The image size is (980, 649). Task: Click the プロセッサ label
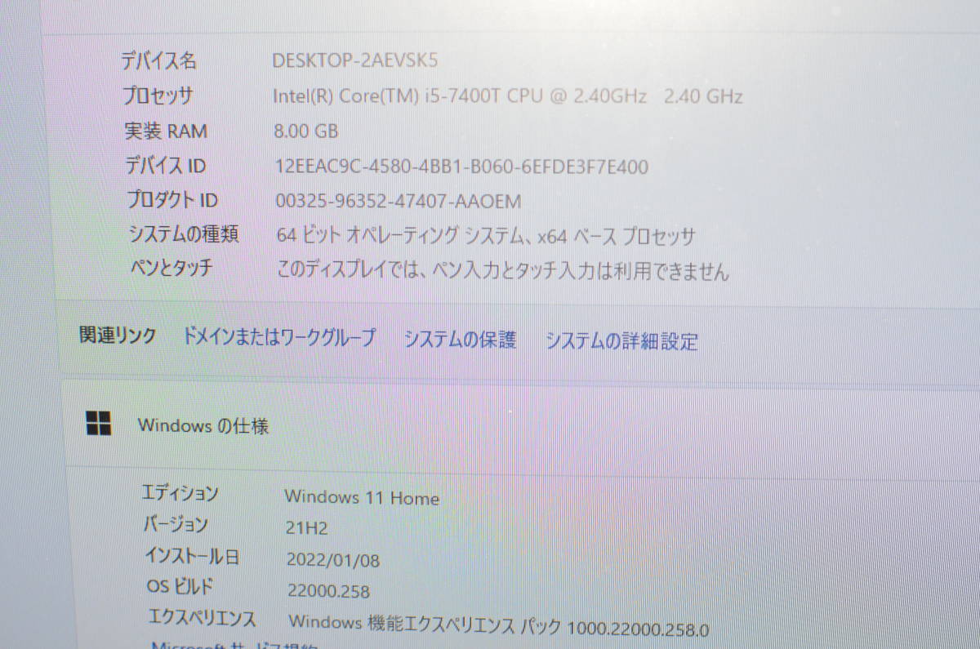point(158,96)
